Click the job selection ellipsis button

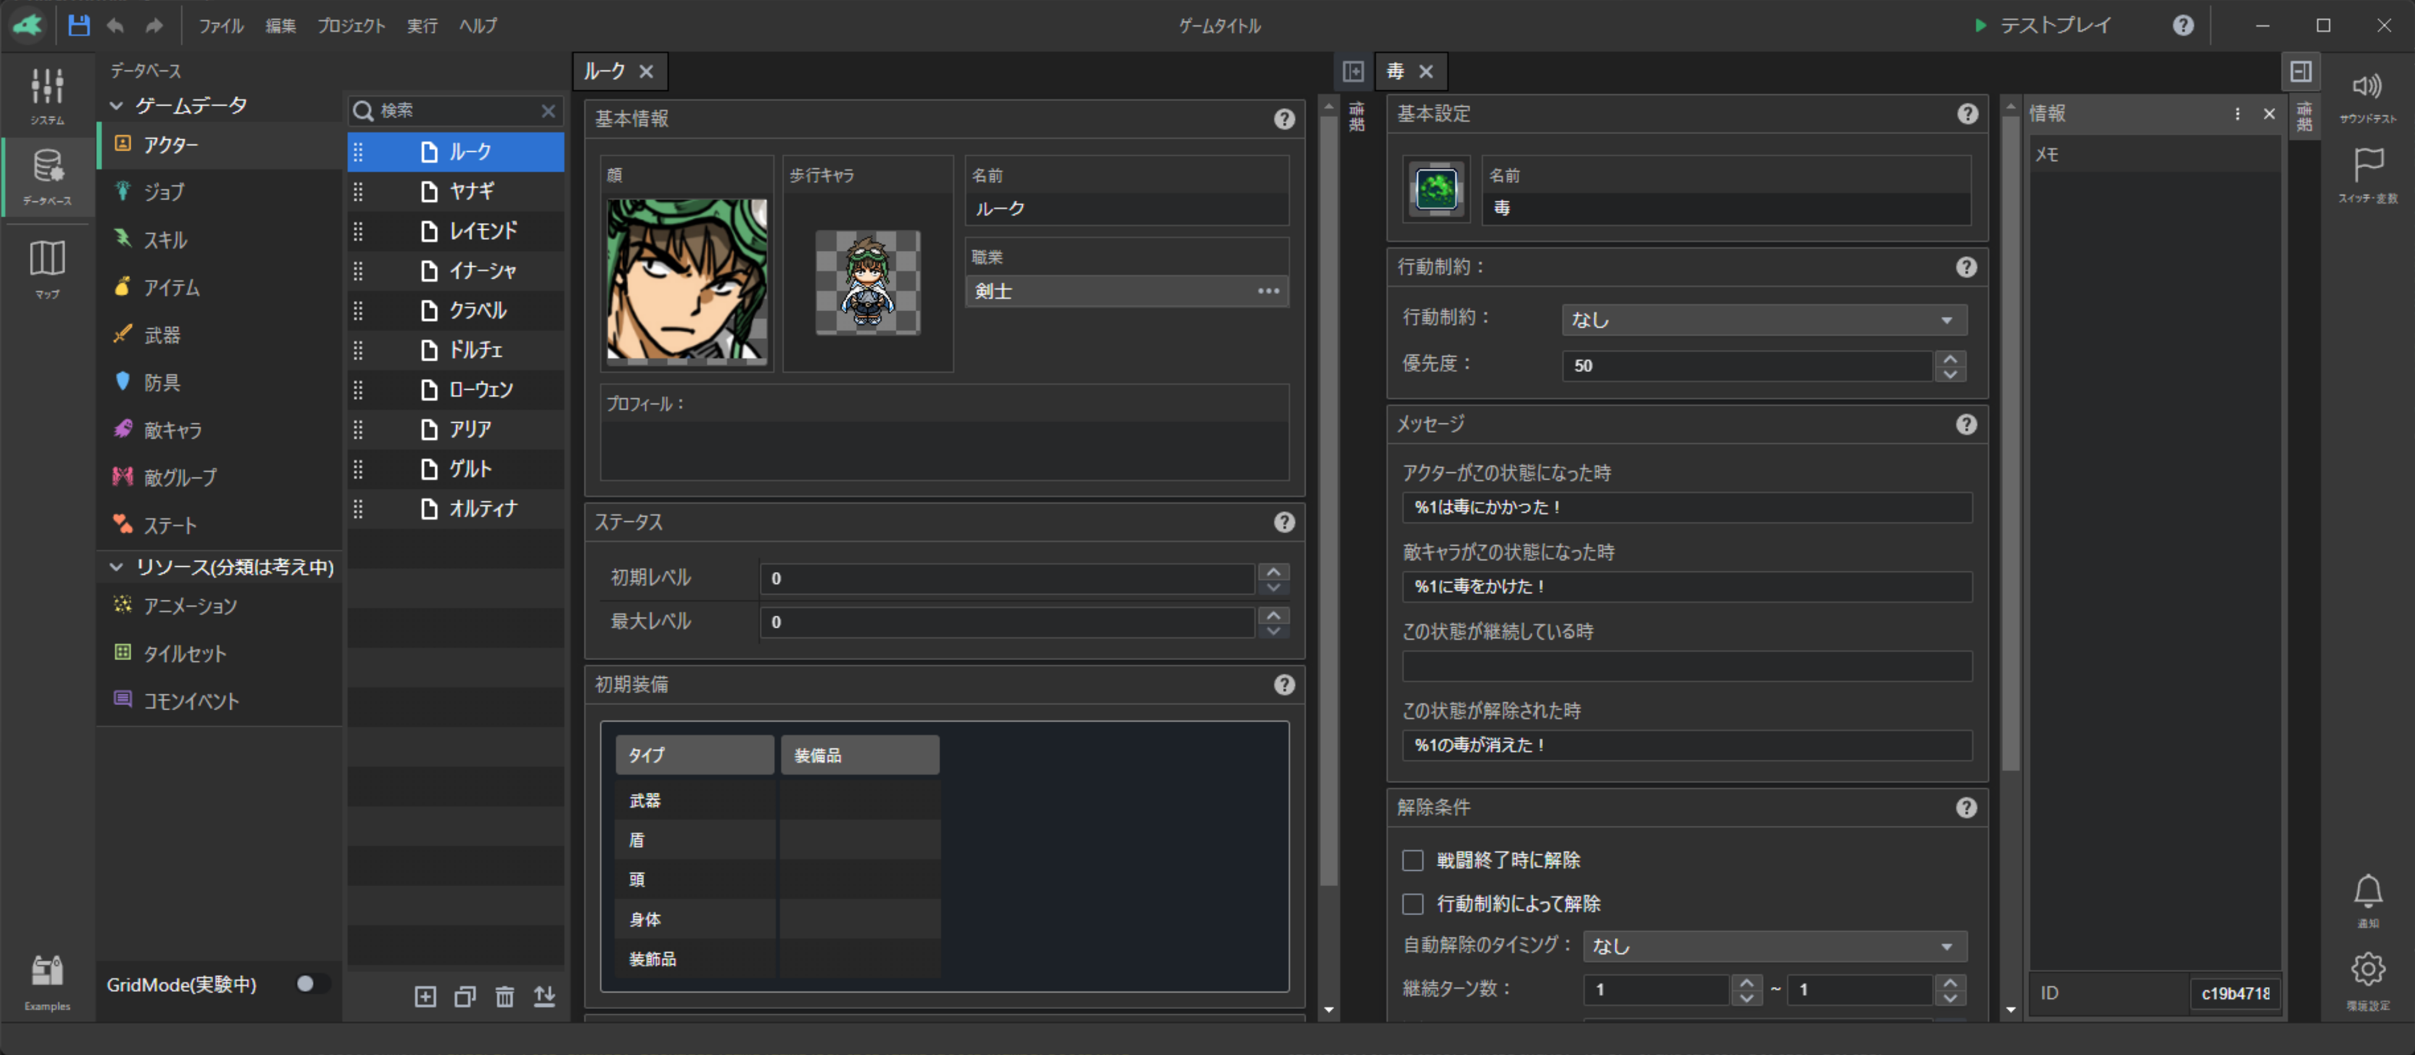click(x=1268, y=292)
